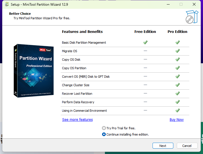Click Pro Edition checkmark for Perform Data Recovery
203x154 pixels.
click(x=178, y=102)
